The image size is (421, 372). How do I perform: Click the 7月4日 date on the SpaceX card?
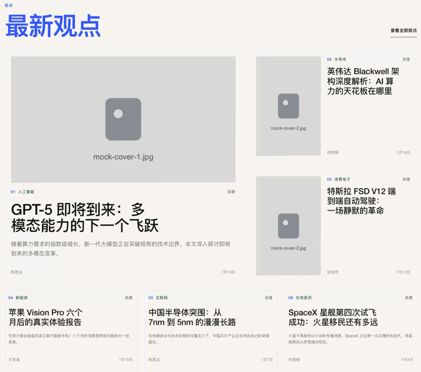407,359
